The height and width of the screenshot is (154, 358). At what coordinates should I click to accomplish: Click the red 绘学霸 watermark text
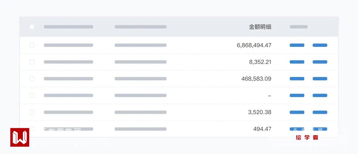307,137
